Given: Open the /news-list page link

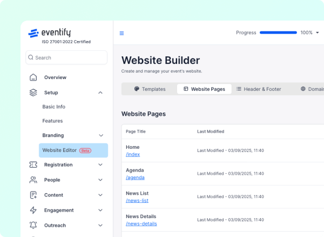Looking at the screenshot, I should [137, 201].
